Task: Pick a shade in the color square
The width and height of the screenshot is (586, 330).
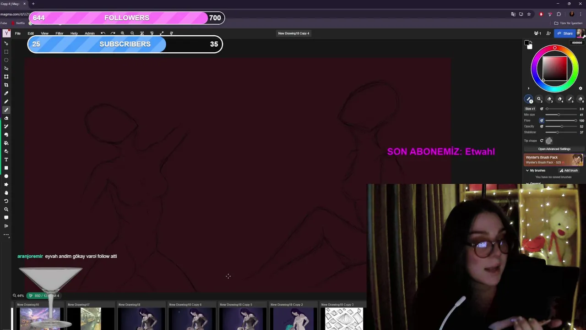Action: (555, 69)
